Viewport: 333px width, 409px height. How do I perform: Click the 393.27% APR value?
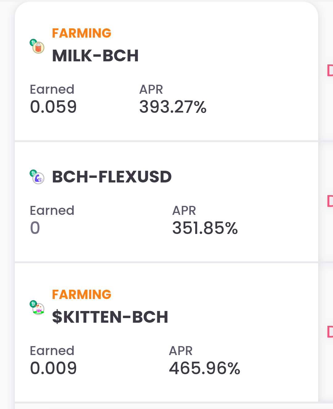173,107
